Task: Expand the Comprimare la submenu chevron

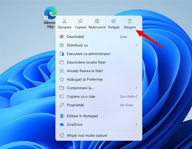Action: 136,88
